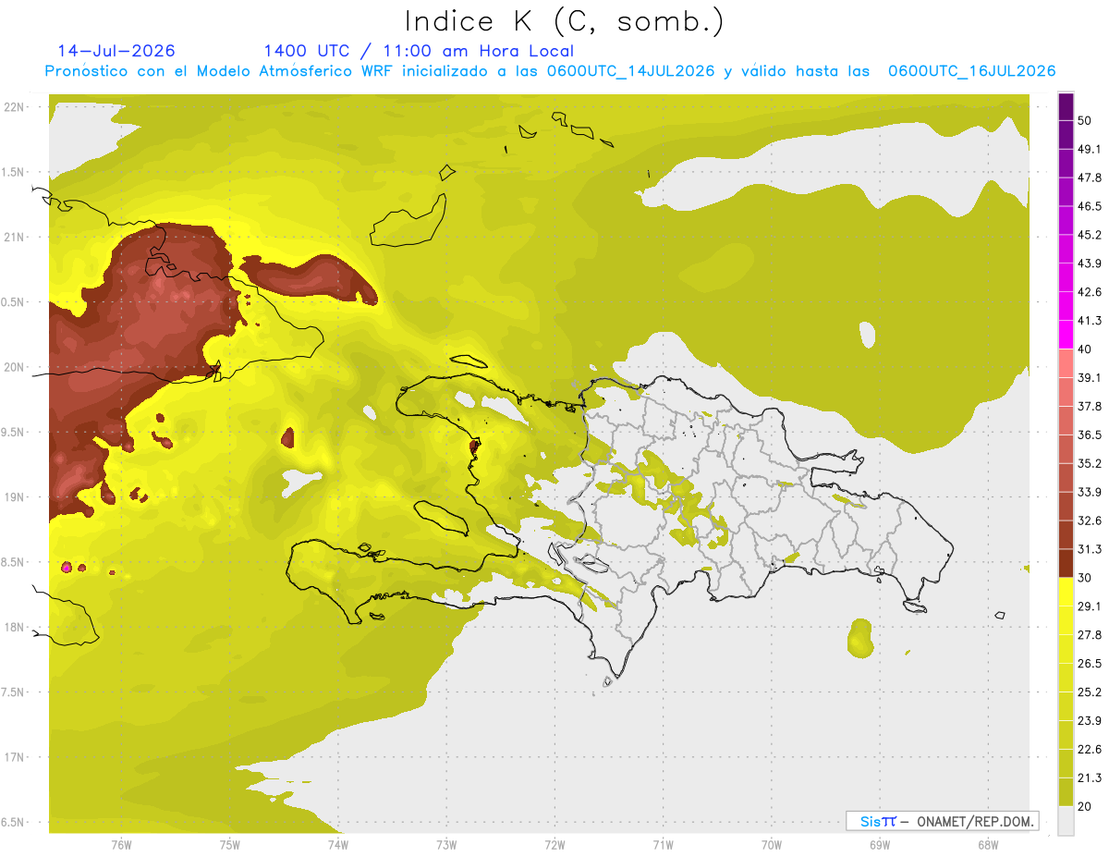Click '1400 UTC / 11:00 am Hora Local'
Image resolution: width=1109 pixels, height=857 pixels.
419,51
